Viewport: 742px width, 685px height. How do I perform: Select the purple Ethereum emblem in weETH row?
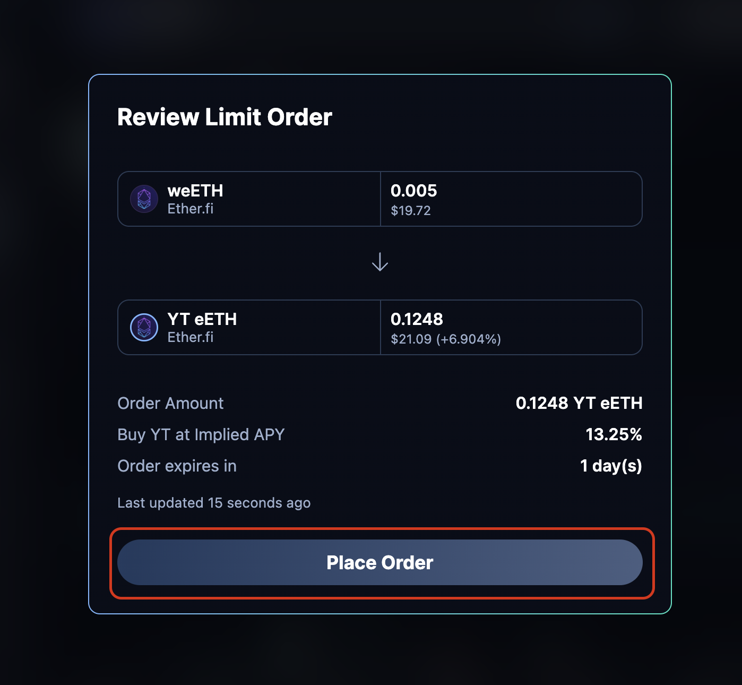[144, 199]
